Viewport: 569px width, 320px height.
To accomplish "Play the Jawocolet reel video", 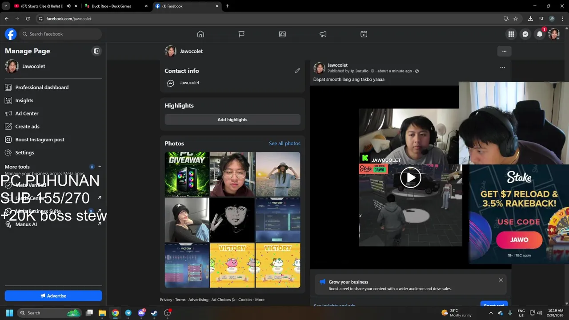I will coord(410,178).
